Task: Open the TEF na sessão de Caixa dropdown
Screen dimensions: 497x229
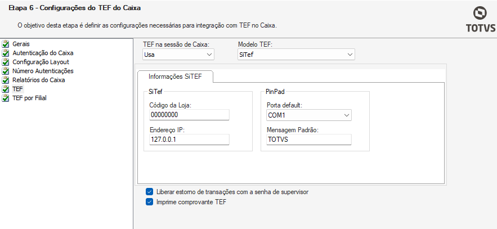Action: point(178,55)
